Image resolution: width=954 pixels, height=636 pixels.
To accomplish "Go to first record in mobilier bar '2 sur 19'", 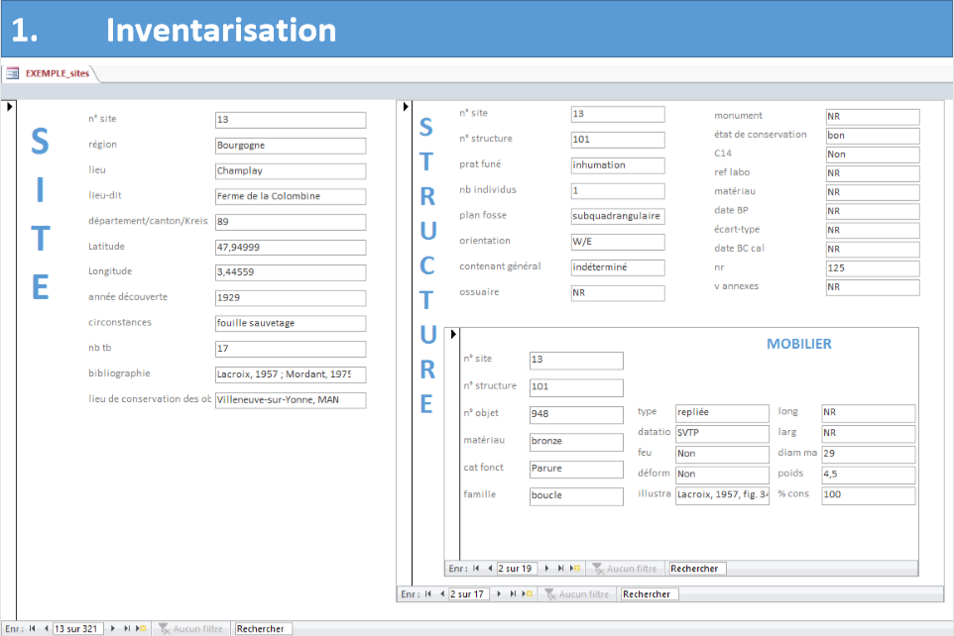I will [x=476, y=569].
